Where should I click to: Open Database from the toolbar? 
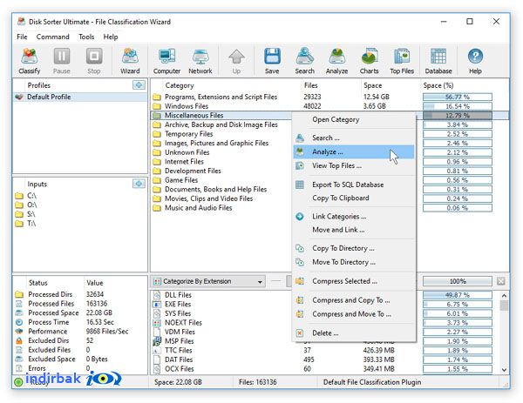tap(438, 61)
